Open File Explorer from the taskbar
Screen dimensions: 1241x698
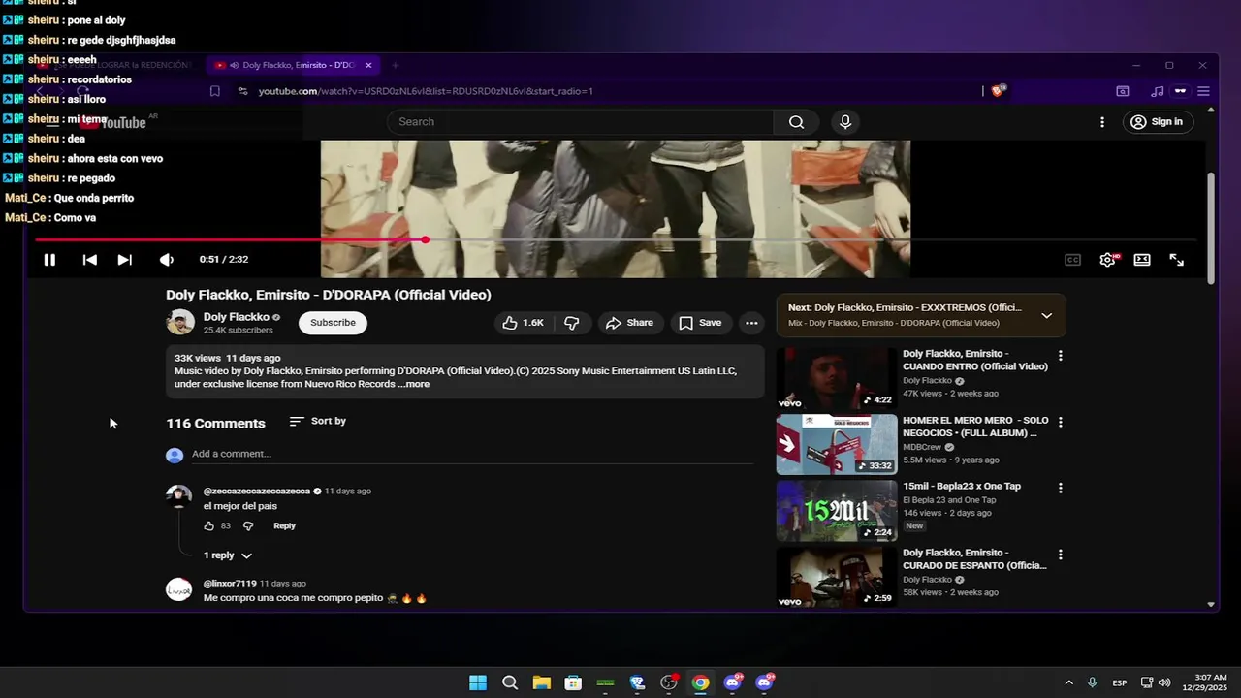[x=541, y=682]
